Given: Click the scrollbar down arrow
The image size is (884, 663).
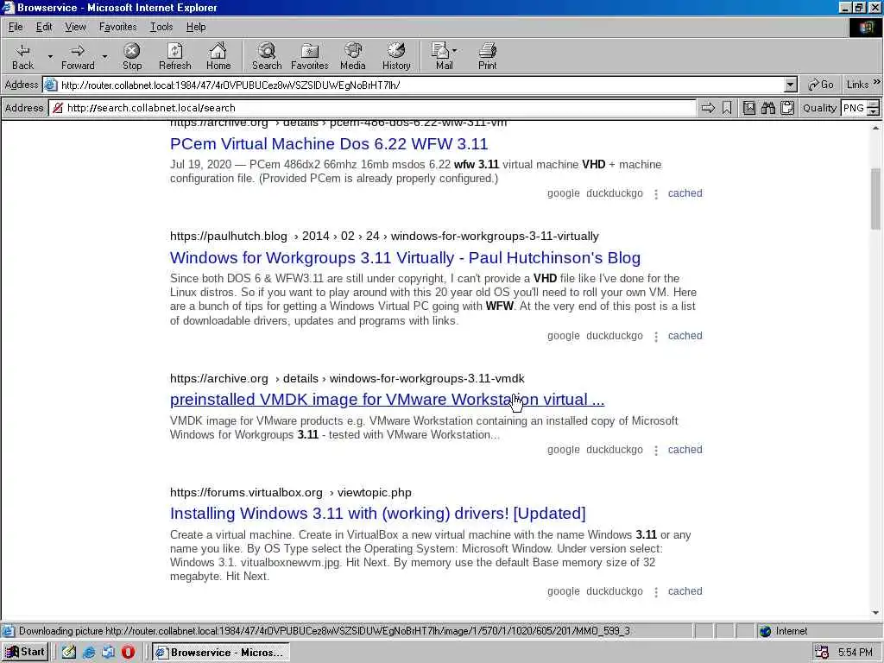Looking at the screenshot, I should coord(875,613).
